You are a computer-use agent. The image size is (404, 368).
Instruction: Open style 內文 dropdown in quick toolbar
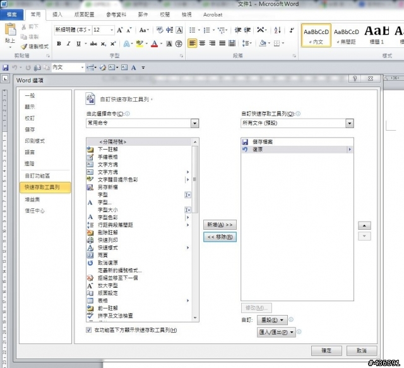click(83, 68)
